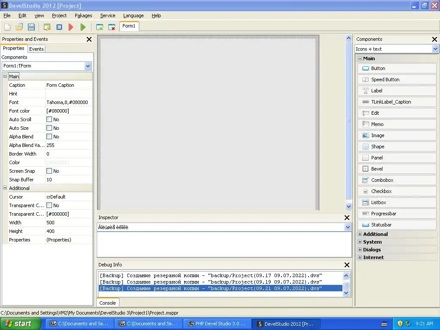Select the Shape component
440x330 pixels.
397,147
